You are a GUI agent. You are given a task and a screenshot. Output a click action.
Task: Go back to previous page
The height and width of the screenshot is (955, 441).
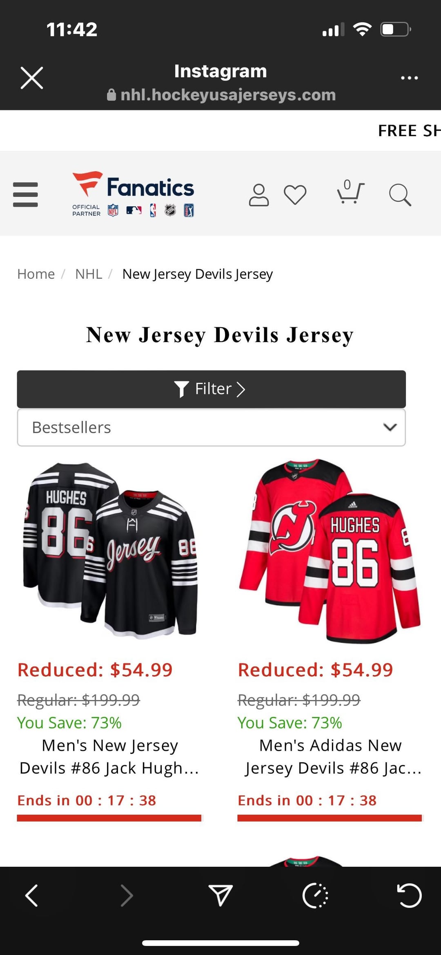(32, 895)
